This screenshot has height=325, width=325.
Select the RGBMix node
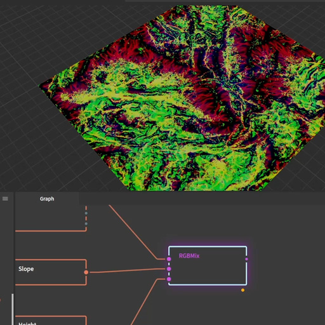click(x=208, y=266)
